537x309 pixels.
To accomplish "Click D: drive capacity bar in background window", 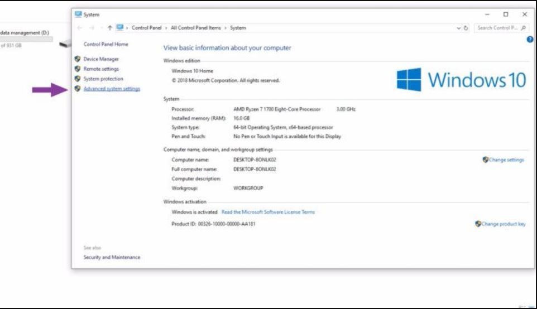I will pos(26,40).
